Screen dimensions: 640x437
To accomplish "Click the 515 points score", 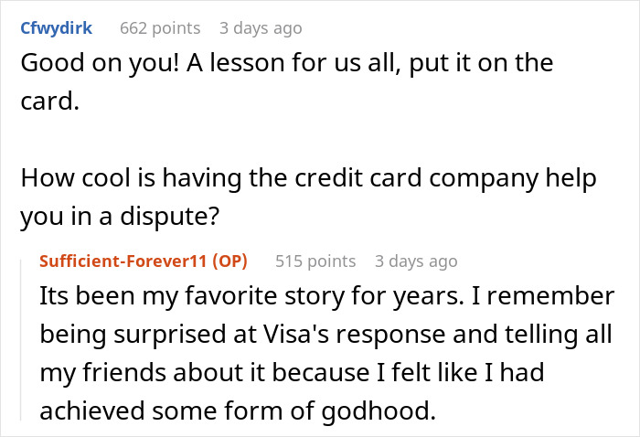I will point(315,261).
